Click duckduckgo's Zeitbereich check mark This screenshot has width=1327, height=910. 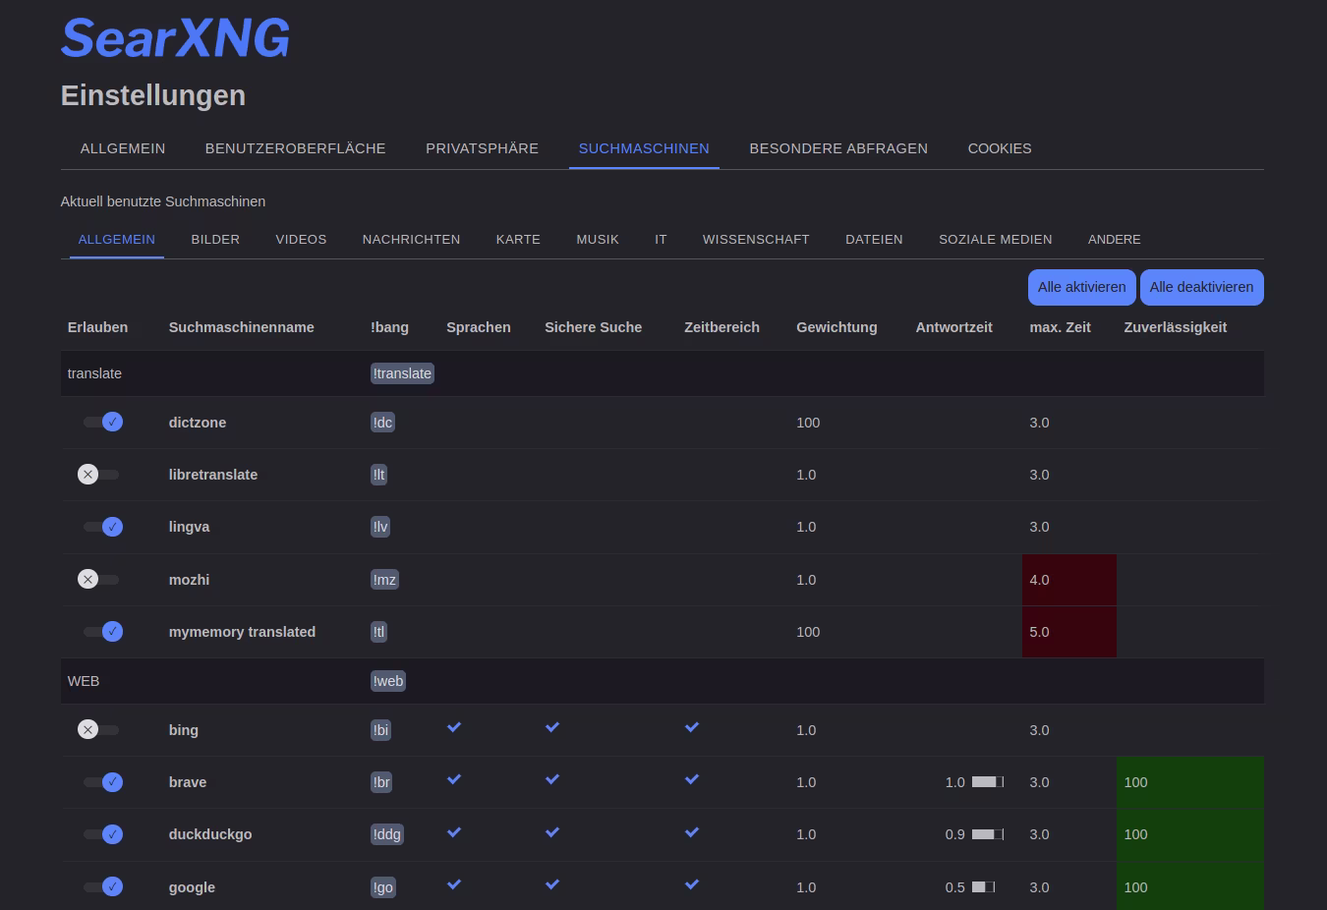click(x=692, y=832)
